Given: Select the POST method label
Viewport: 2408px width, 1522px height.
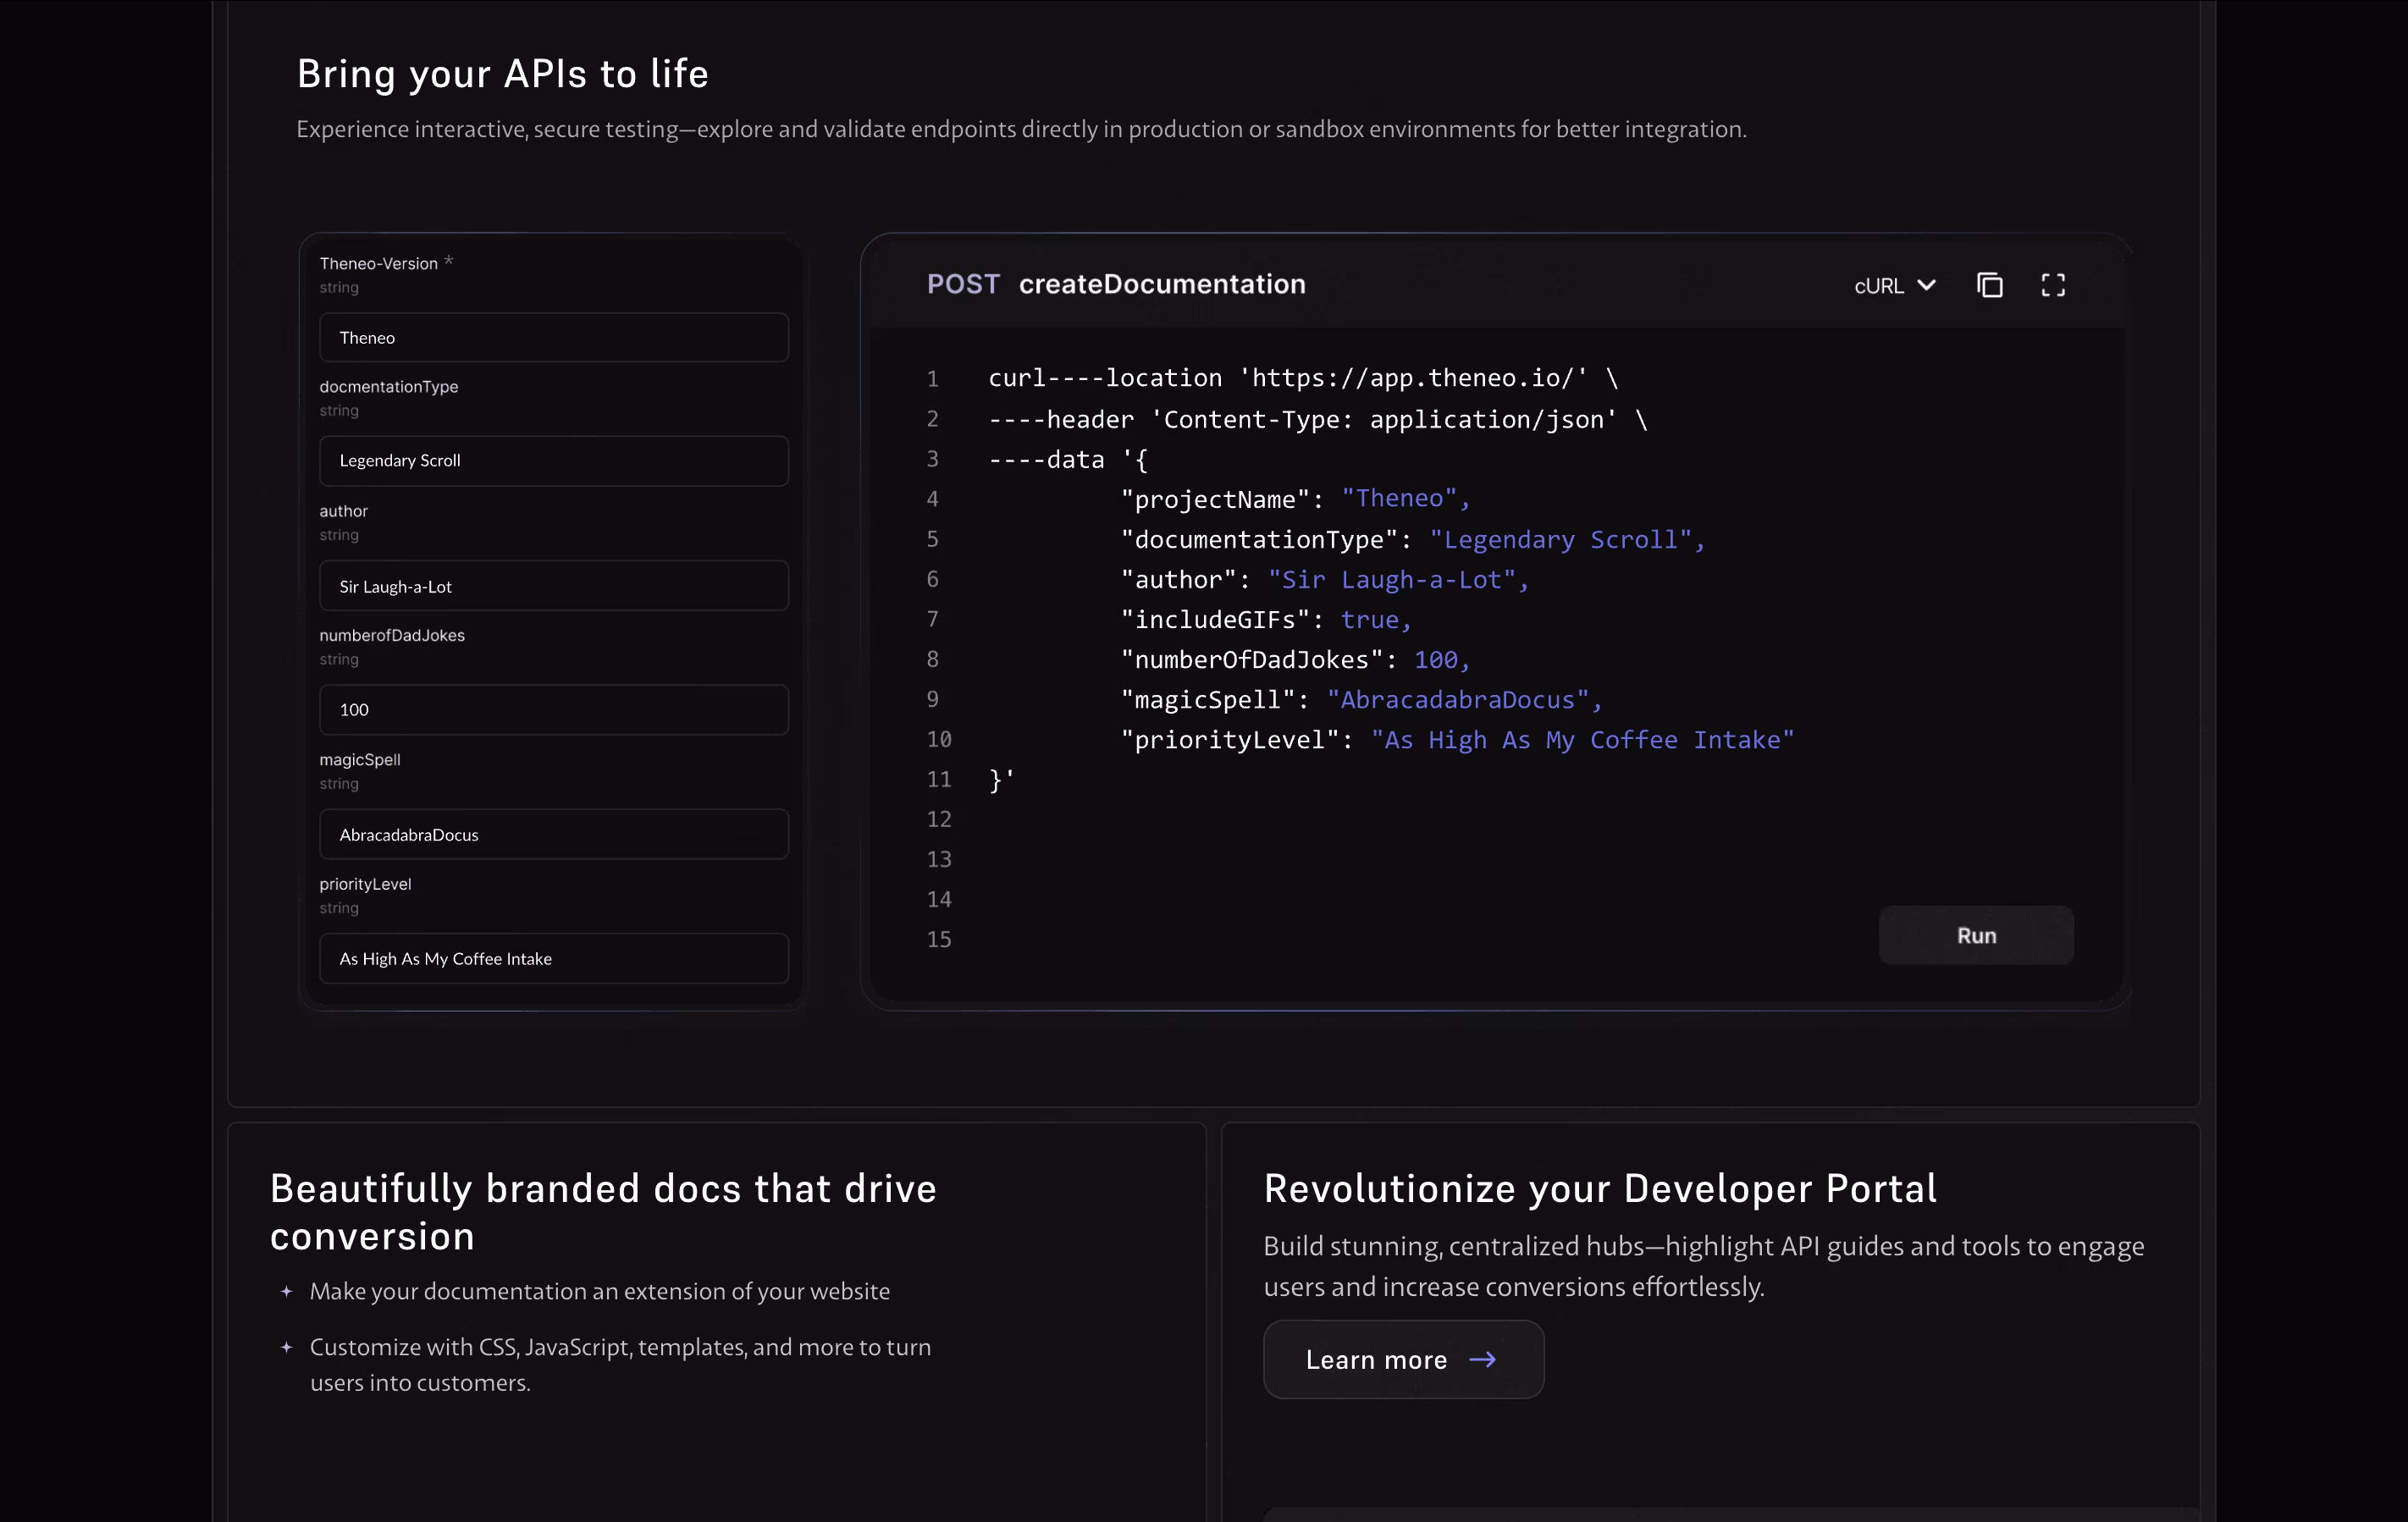Looking at the screenshot, I should pyautogui.click(x=963, y=284).
